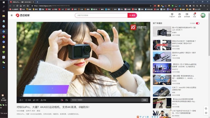Click the Send (发送) danmaku button
210x118 pixels.
click(x=145, y=100)
